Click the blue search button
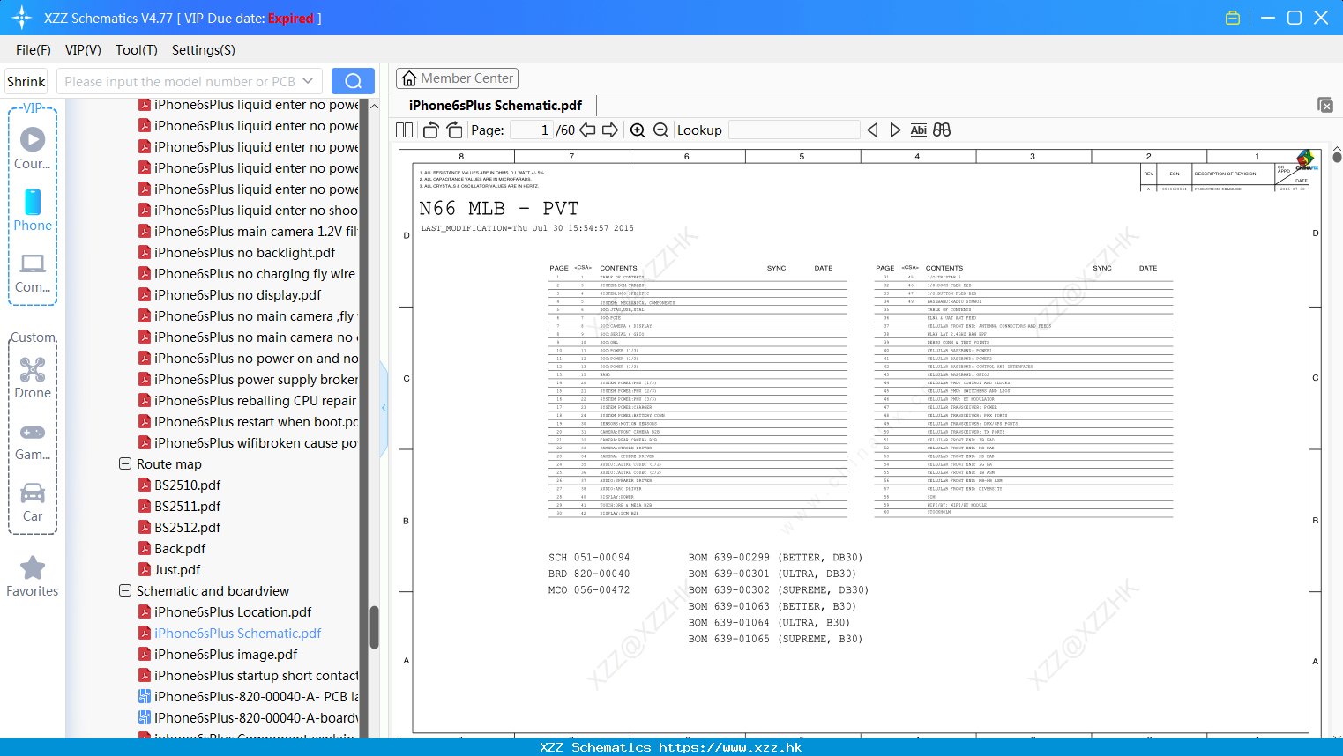 pos(353,81)
